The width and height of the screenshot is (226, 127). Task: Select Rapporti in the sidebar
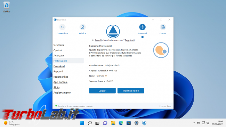click(58, 71)
